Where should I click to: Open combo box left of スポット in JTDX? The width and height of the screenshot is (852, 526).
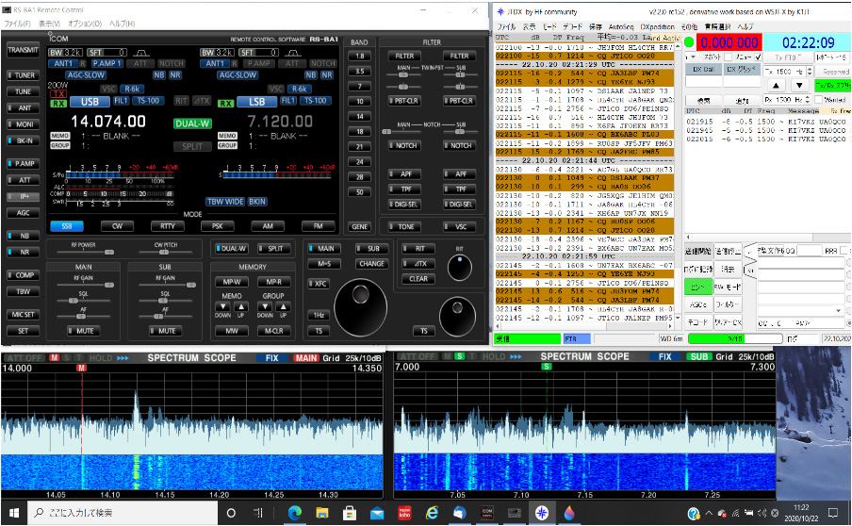click(692, 57)
